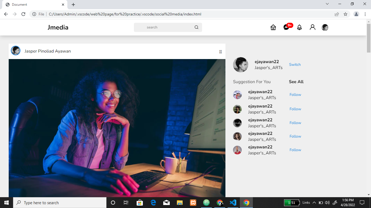Open the user profile outline icon

(x=313, y=27)
